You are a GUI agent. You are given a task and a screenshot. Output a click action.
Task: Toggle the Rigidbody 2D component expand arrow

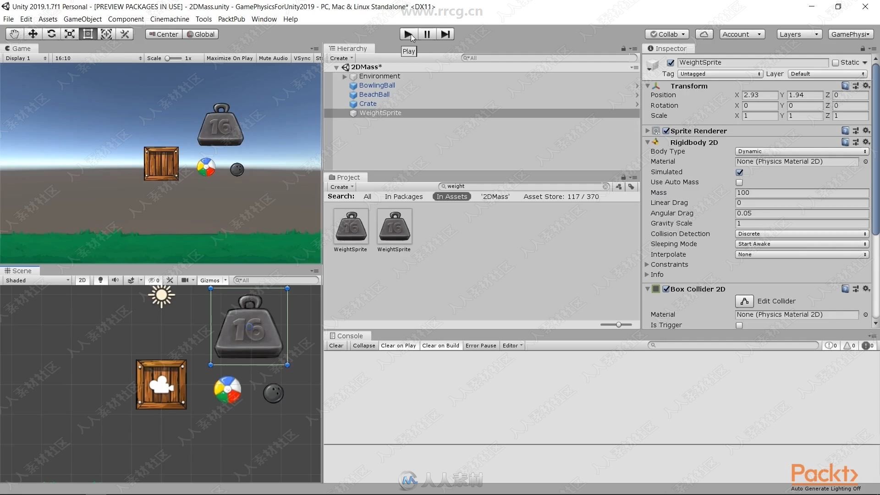point(646,142)
